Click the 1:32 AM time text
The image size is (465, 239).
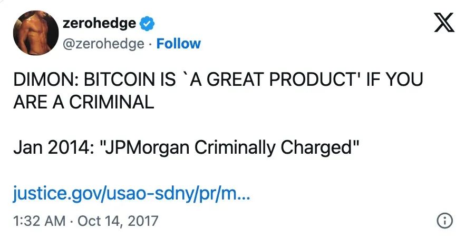pos(40,220)
